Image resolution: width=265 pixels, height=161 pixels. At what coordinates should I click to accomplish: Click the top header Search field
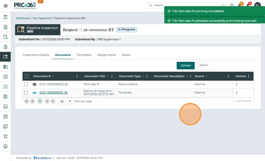[x=182, y=5]
